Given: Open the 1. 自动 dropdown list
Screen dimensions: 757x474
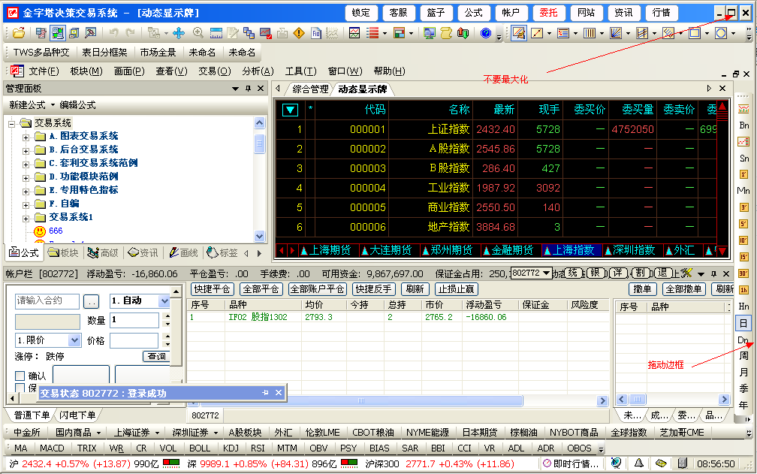Looking at the screenshot, I should pyautogui.click(x=164, y=301).
